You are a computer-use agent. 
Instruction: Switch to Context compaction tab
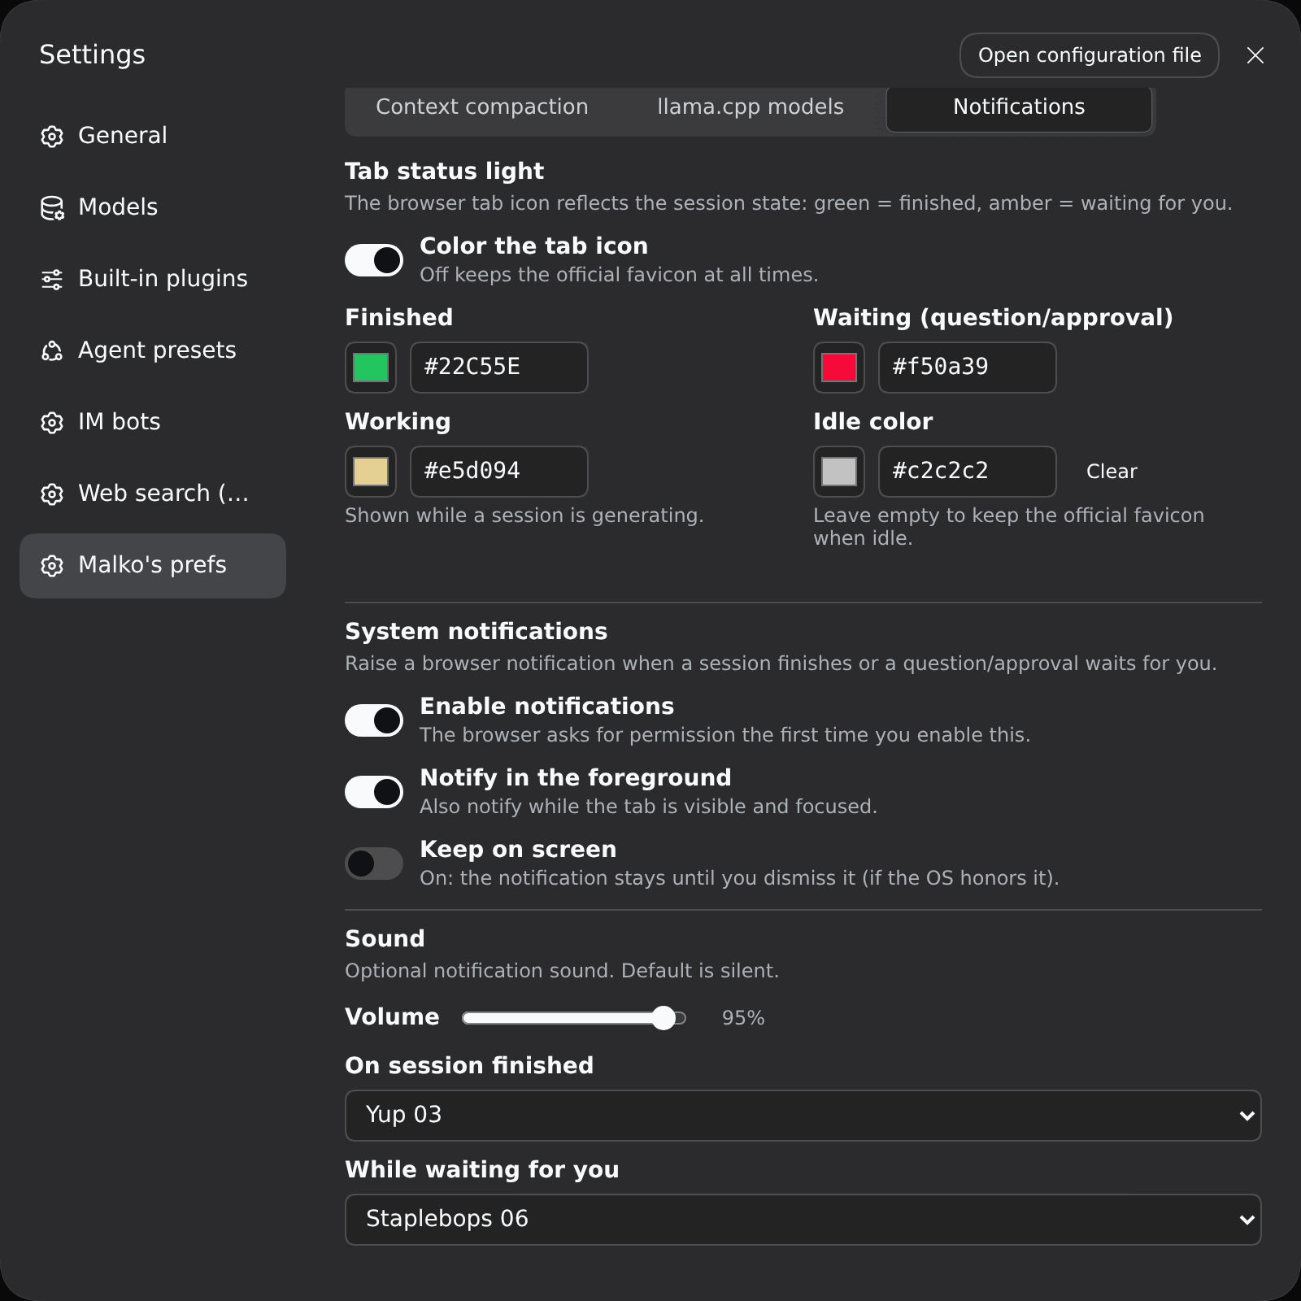pos(482,107)
